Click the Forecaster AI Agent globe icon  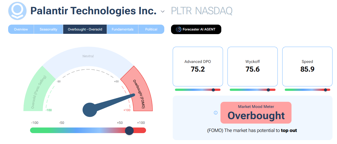pos(178,29)
